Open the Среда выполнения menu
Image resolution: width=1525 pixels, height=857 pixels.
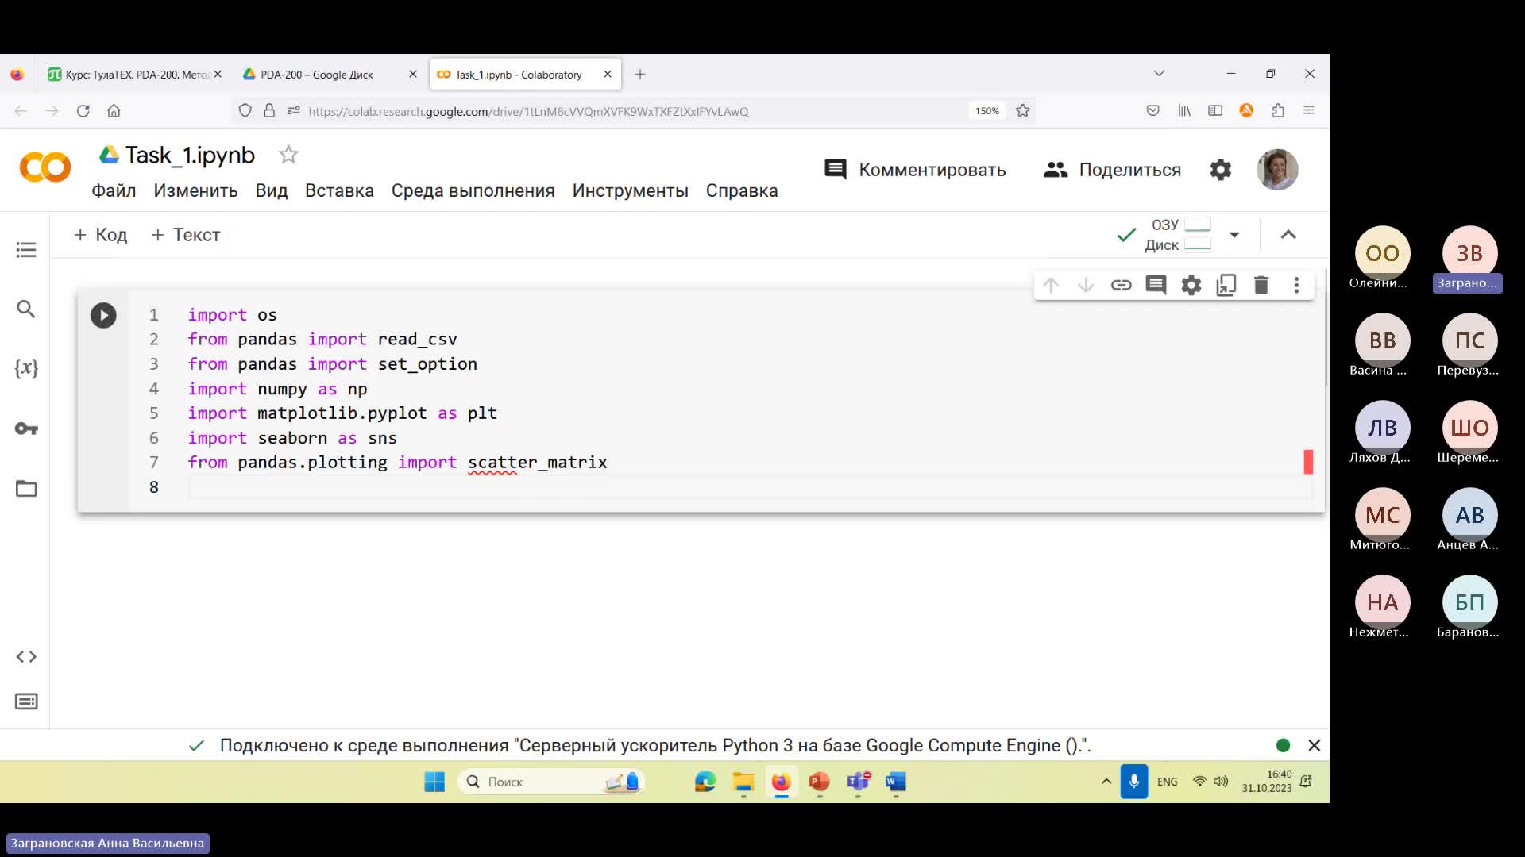coord(473,190)
